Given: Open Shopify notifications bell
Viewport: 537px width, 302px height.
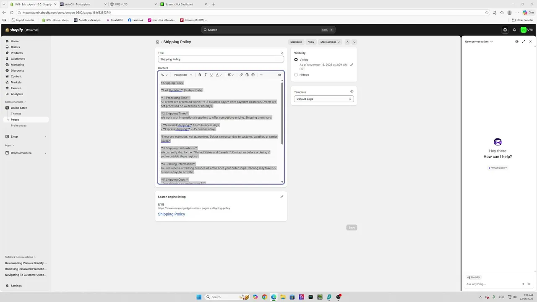Looking at the screenshot, I should coord(514,30).
